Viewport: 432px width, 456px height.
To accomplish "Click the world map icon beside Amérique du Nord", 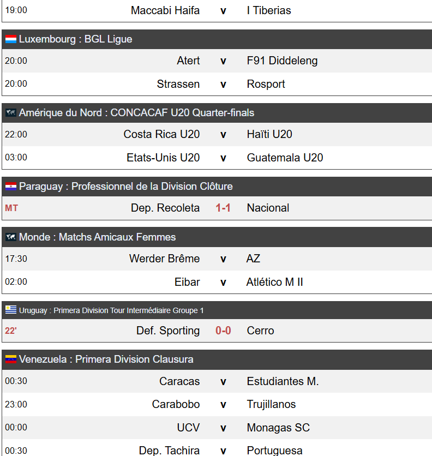I will [11, 113].
